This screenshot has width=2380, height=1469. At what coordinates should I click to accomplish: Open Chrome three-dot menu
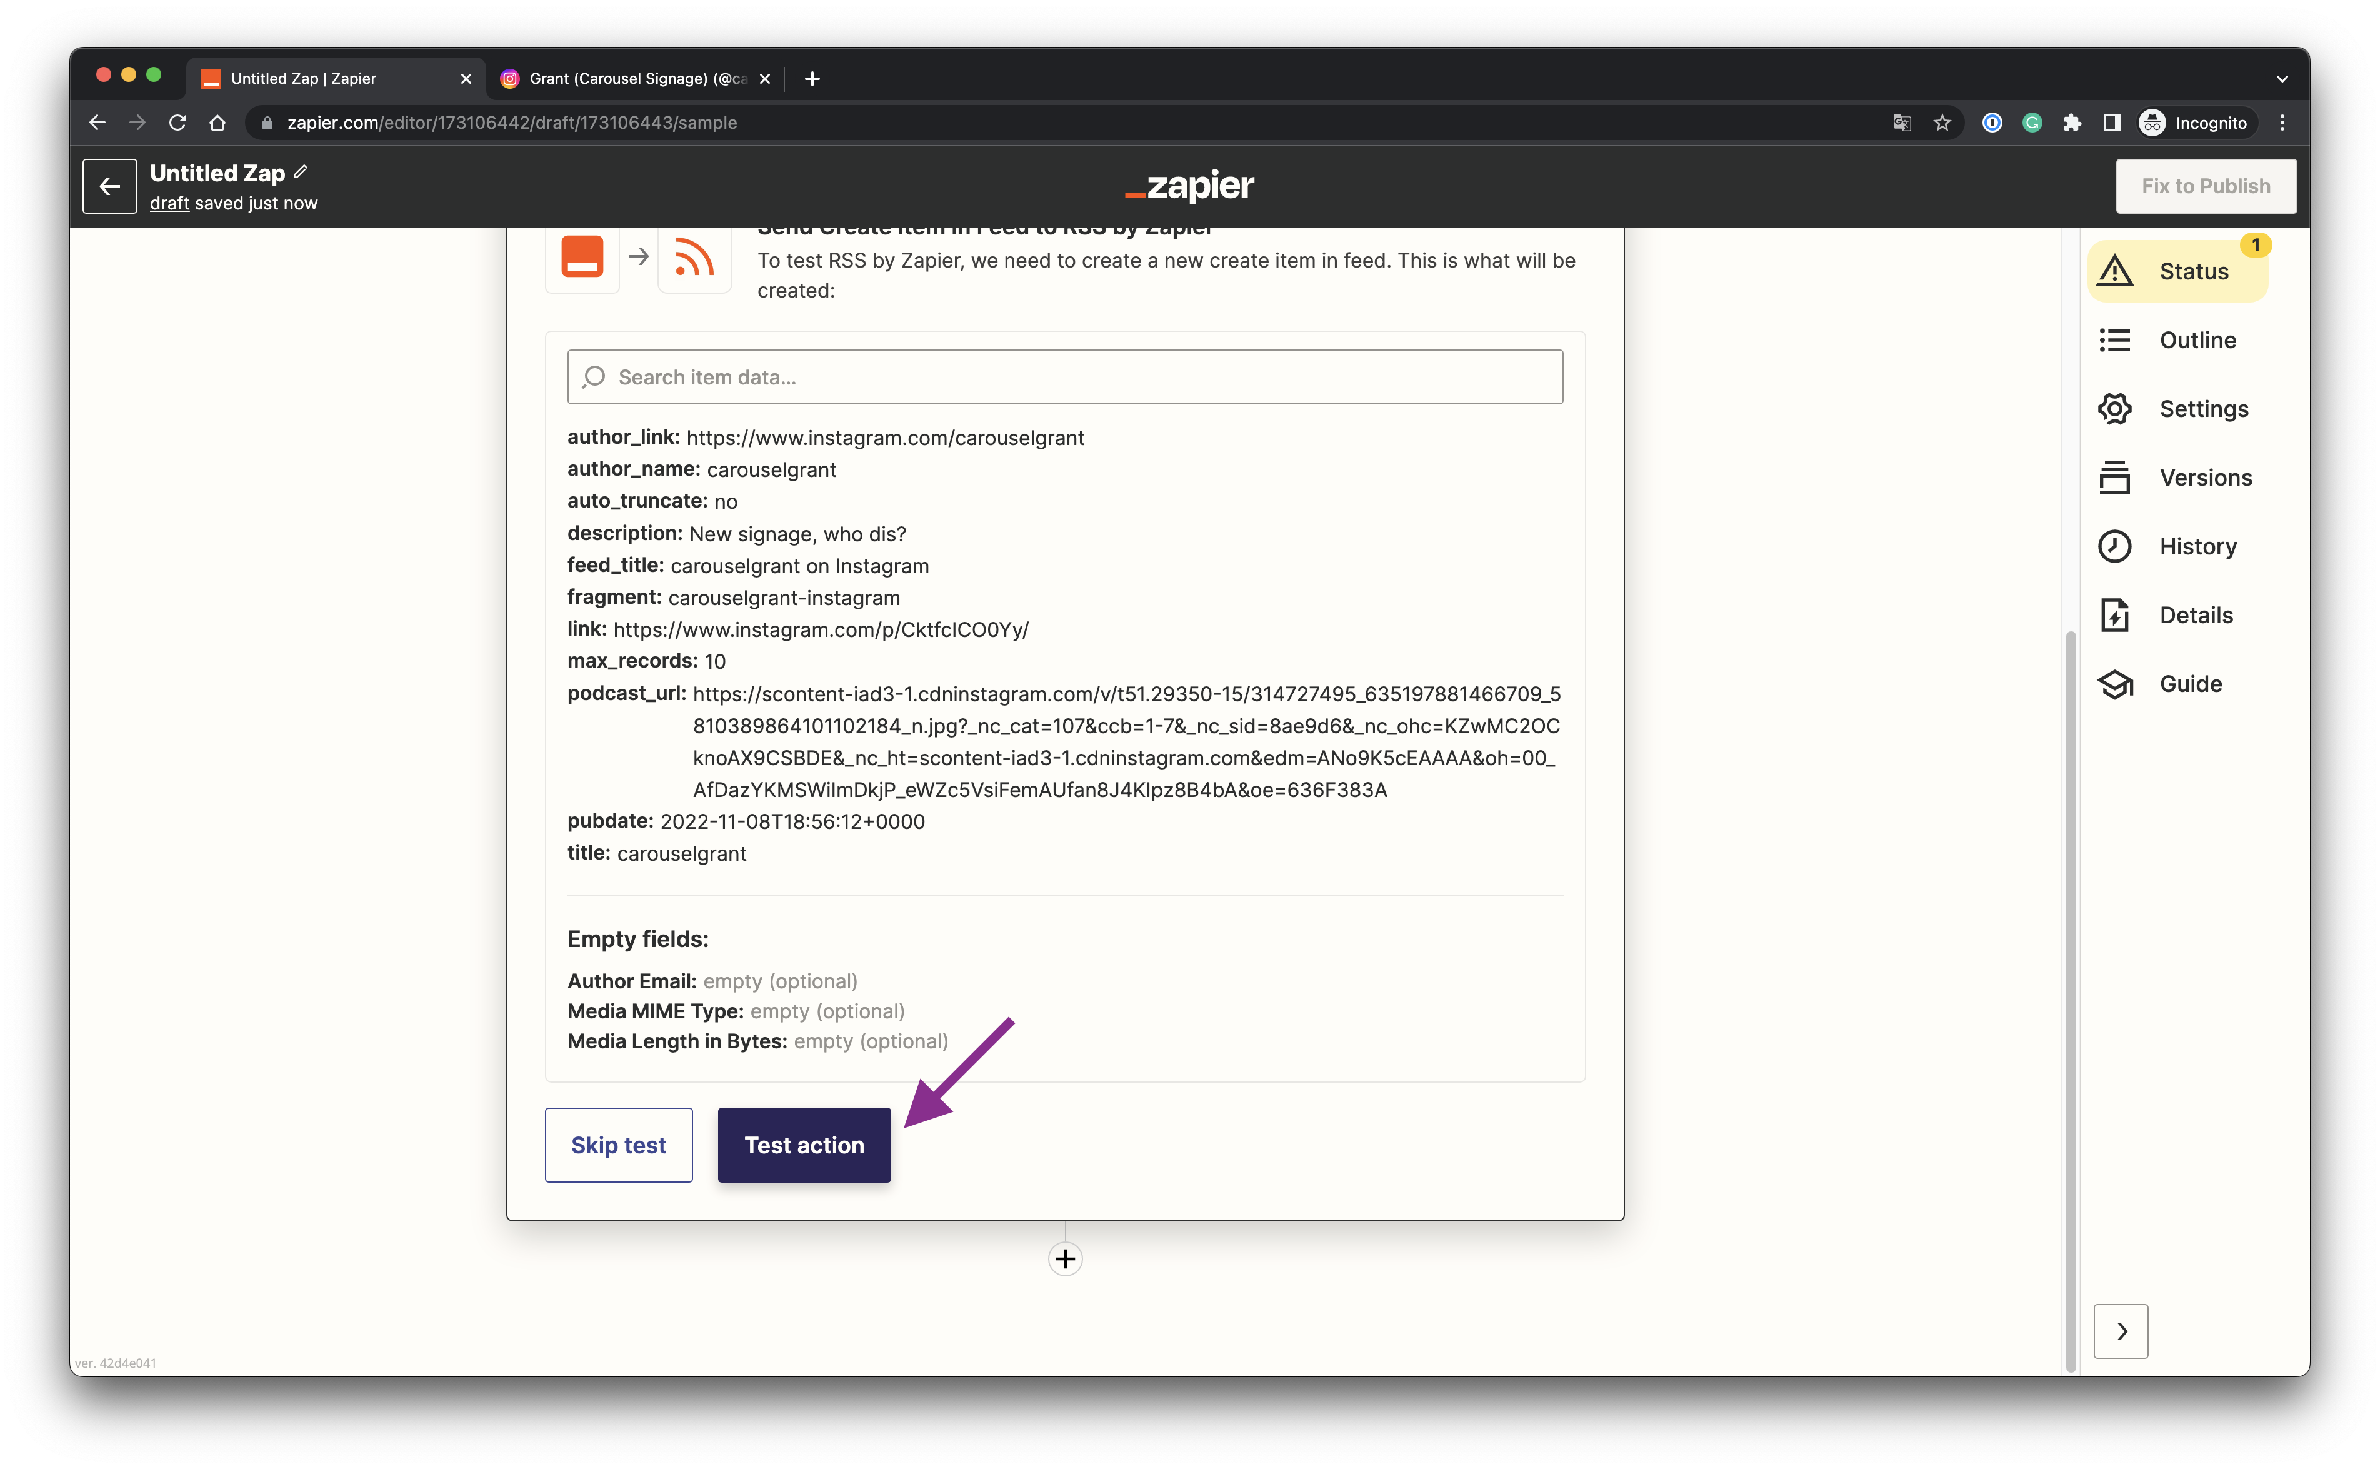click(2283, 123)
